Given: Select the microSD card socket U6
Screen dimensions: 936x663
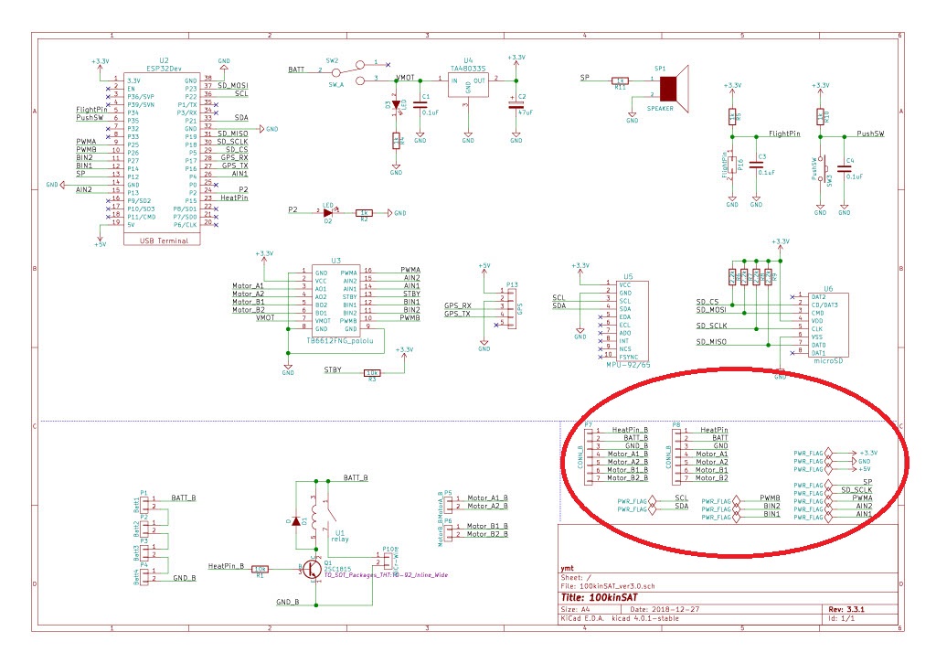Looking at the screenshot, I should 826,326.
